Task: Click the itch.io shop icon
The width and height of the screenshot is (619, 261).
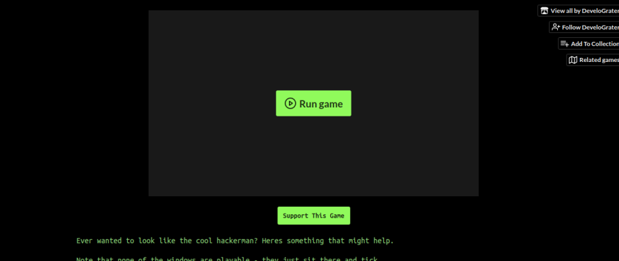Action: pyautogui.click(x=545, y=11)
